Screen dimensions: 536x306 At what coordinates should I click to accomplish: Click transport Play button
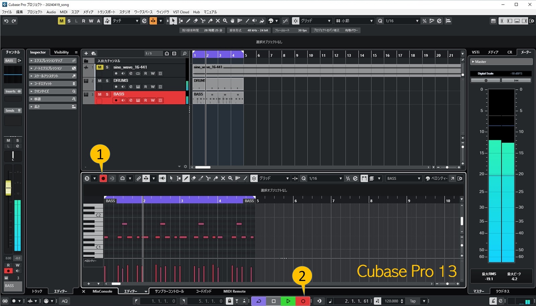(288, 301)
